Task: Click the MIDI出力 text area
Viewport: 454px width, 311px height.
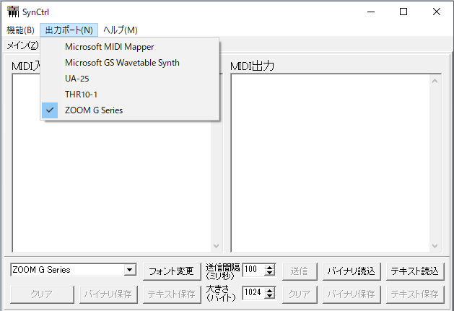Action: point(331,163)
